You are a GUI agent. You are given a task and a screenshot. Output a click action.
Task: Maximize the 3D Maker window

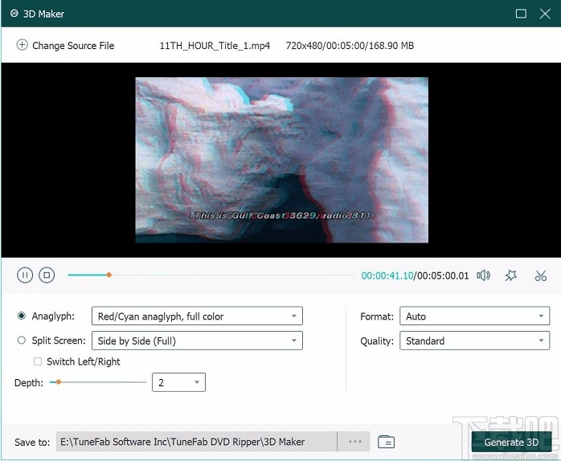tap(521, 14)
